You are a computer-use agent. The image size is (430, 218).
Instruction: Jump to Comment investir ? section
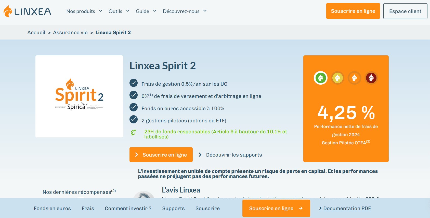(x=128, y=208)
